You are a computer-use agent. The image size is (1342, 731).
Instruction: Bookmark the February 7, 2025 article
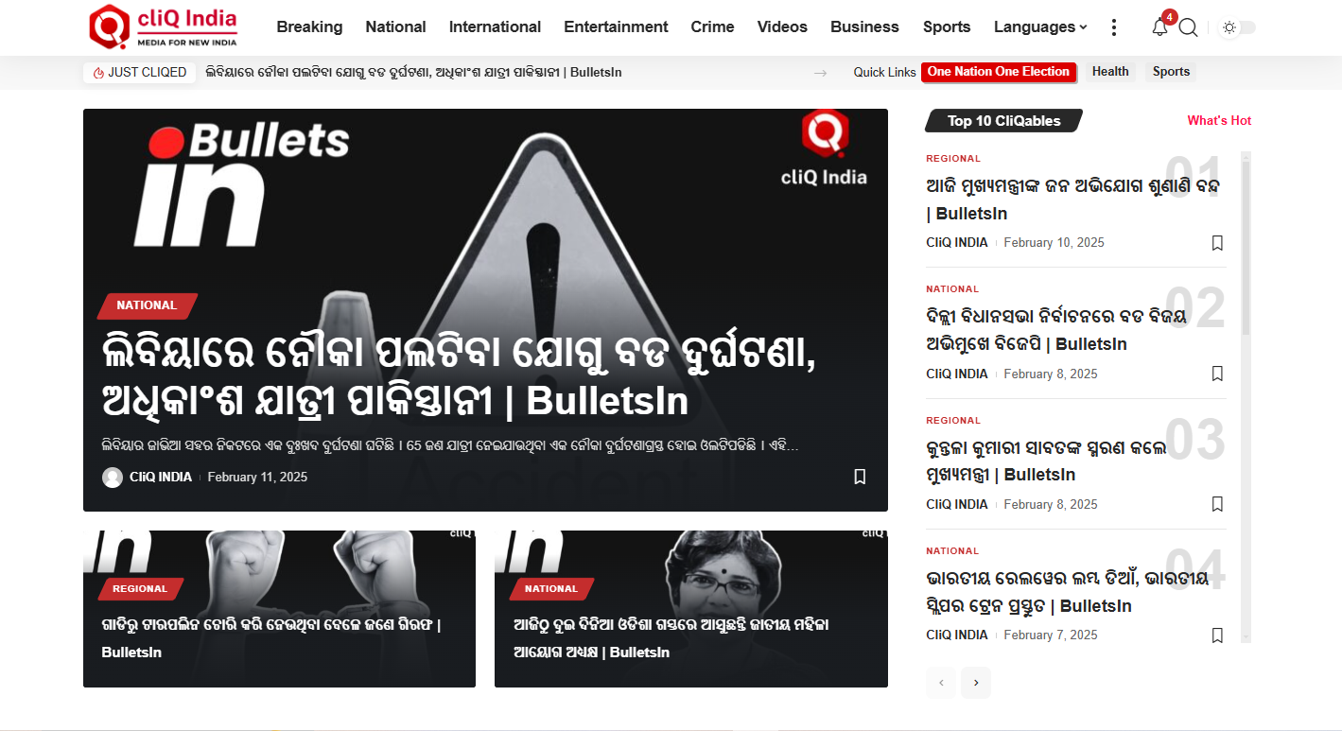(1217, 635)
